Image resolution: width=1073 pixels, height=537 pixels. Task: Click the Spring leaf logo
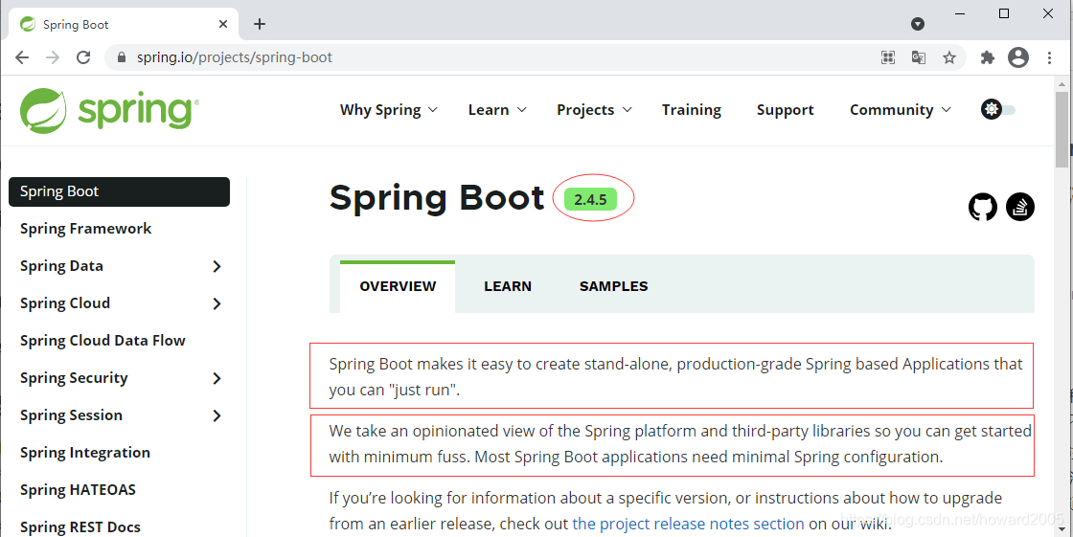coord(43,110)
